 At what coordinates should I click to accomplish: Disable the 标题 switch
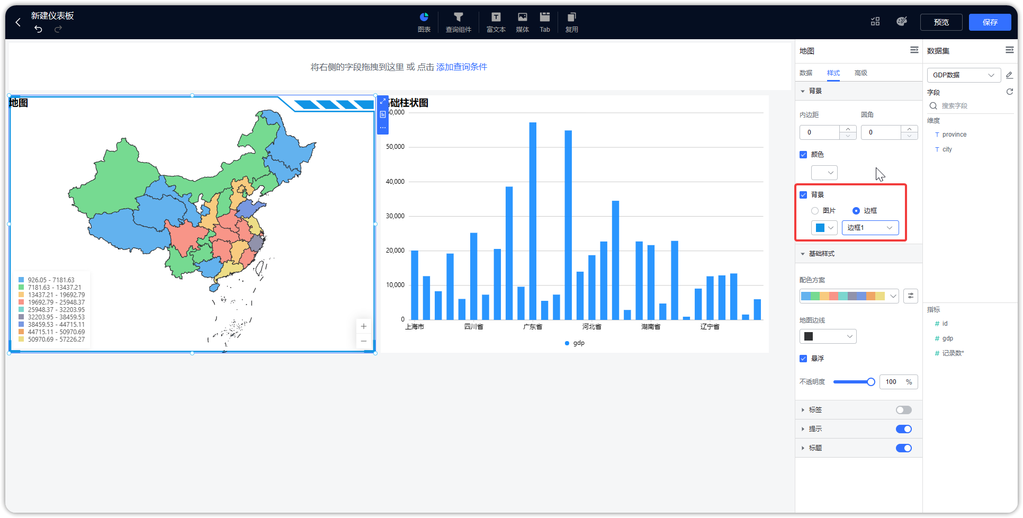[x=904, y=448]
